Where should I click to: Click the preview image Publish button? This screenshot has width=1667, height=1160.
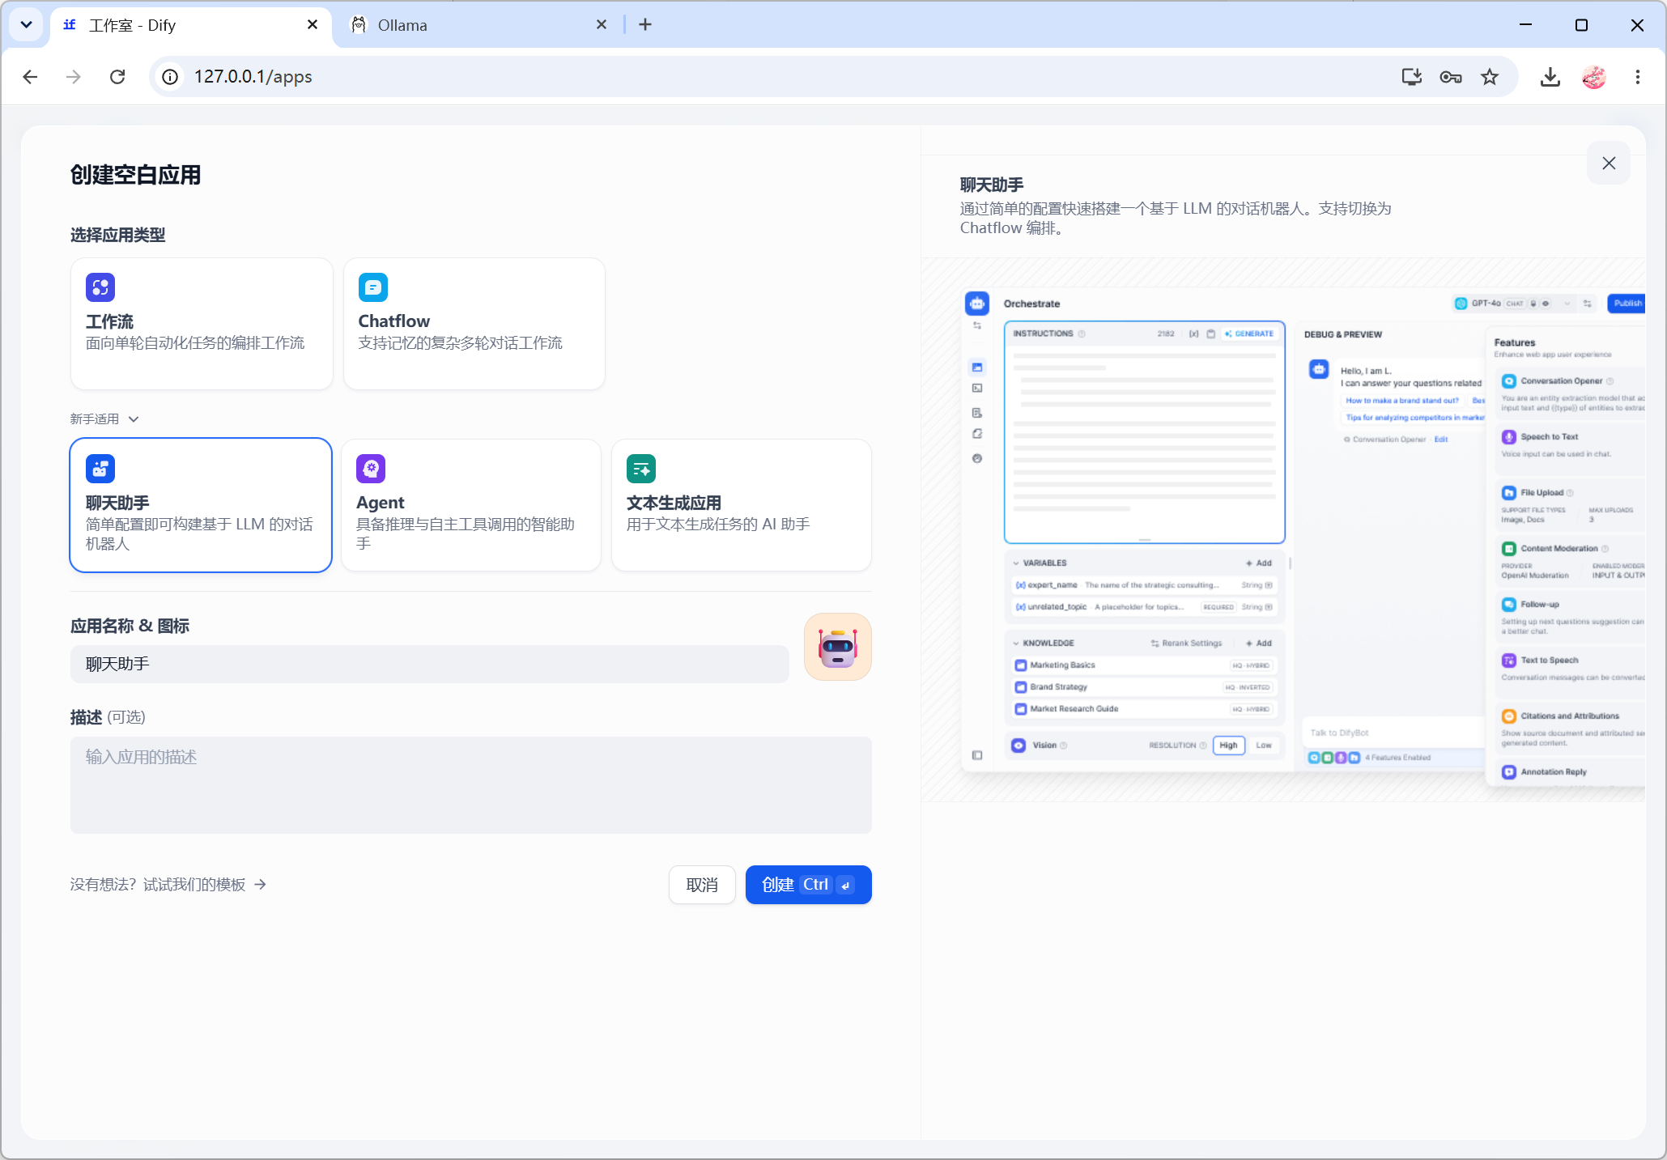coord(1627,304)
